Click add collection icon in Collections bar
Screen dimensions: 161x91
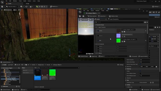[x=17, y=86]
